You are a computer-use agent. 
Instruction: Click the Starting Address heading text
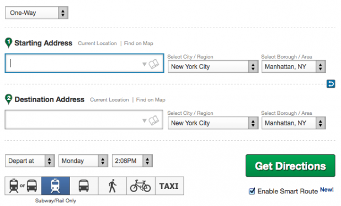[43, 43]
